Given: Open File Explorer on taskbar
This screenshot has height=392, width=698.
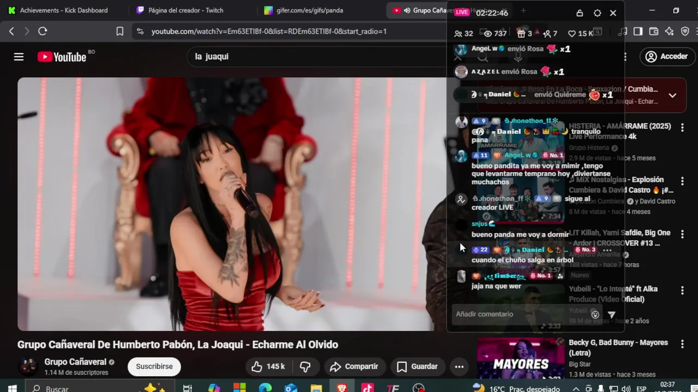Looking at the screenshot, I should pos(316,388).
